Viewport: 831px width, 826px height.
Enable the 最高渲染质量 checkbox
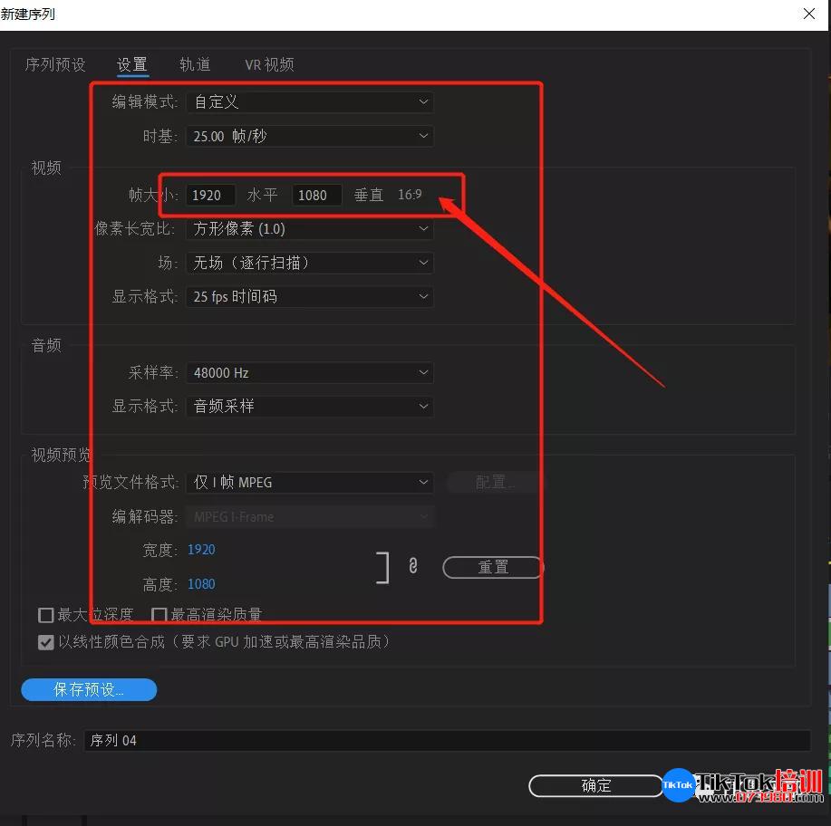pos(159,615)
